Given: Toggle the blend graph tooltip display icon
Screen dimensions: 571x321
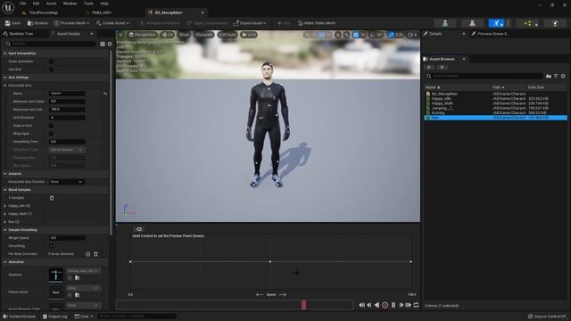Looking at the screenshot, I should pos(139,229).
